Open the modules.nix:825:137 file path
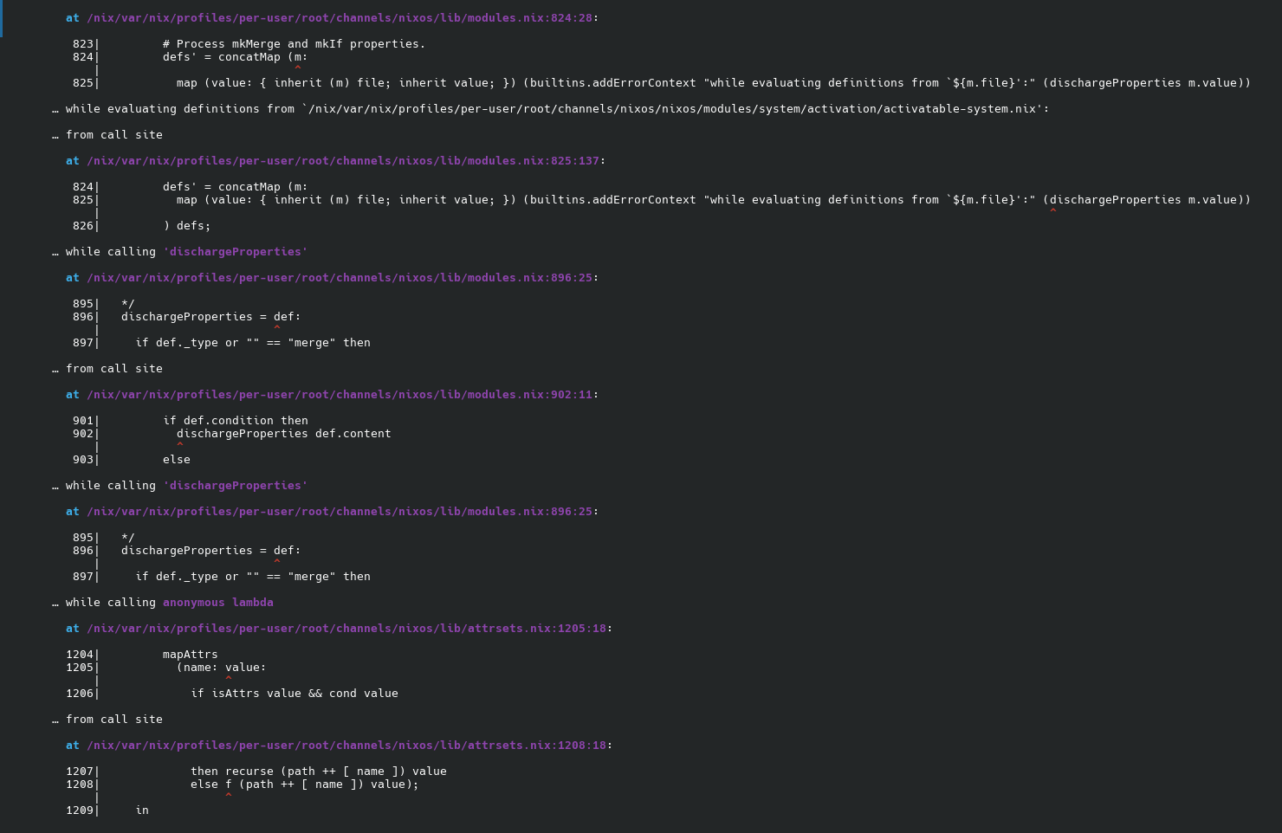Image resolution: width=1282 pixels, height=833 pixels. [343, 160]
